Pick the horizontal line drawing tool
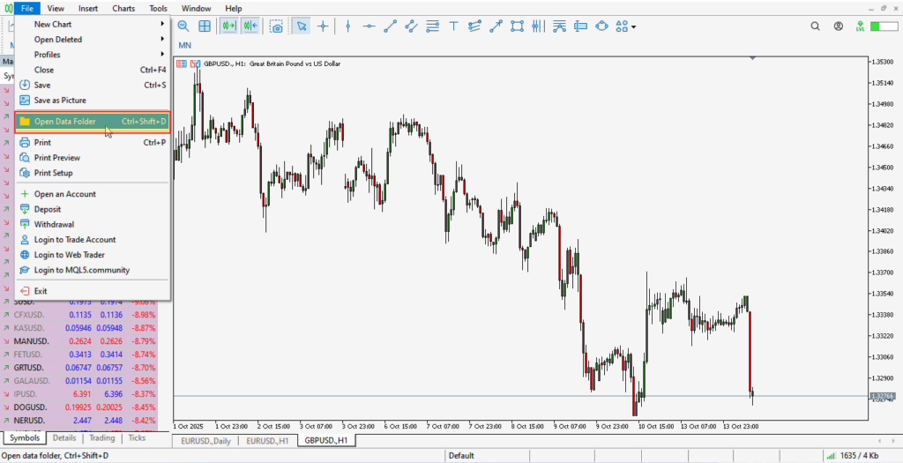 tap(369, 26)
